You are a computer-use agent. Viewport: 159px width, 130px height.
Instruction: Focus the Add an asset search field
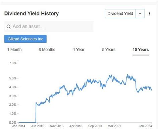point(49,27)
